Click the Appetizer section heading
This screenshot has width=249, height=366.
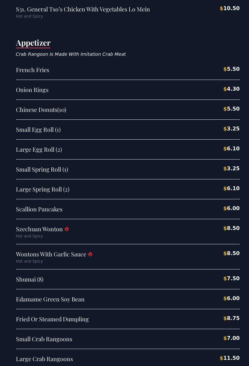point(33,43)
